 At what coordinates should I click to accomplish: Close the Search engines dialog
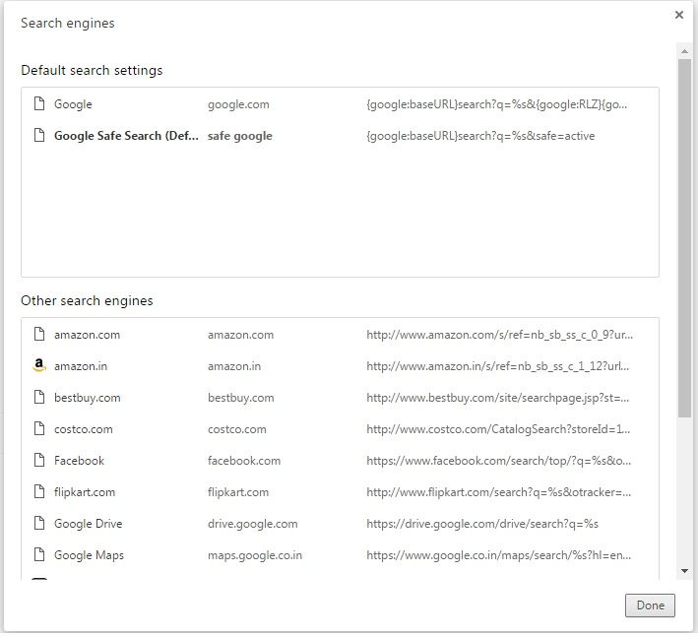(679, 15)
